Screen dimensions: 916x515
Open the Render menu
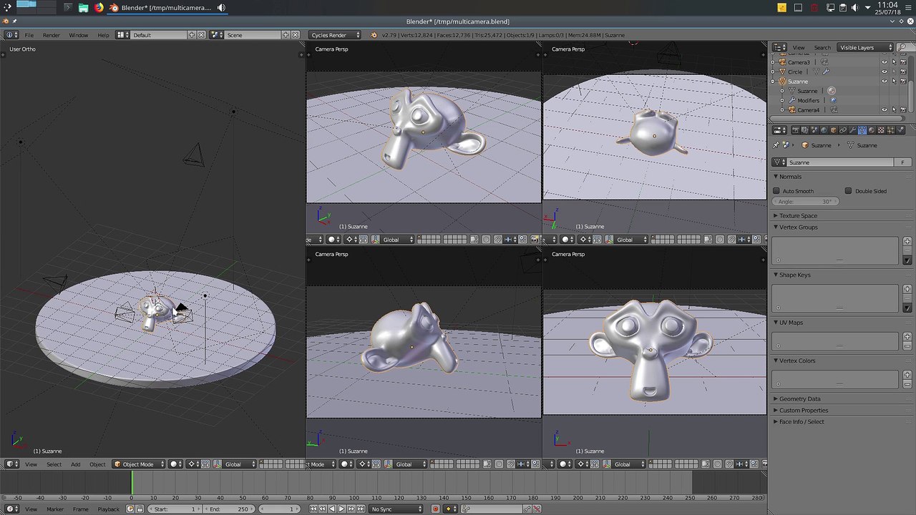pyautogui.click(x=52, y=35)
